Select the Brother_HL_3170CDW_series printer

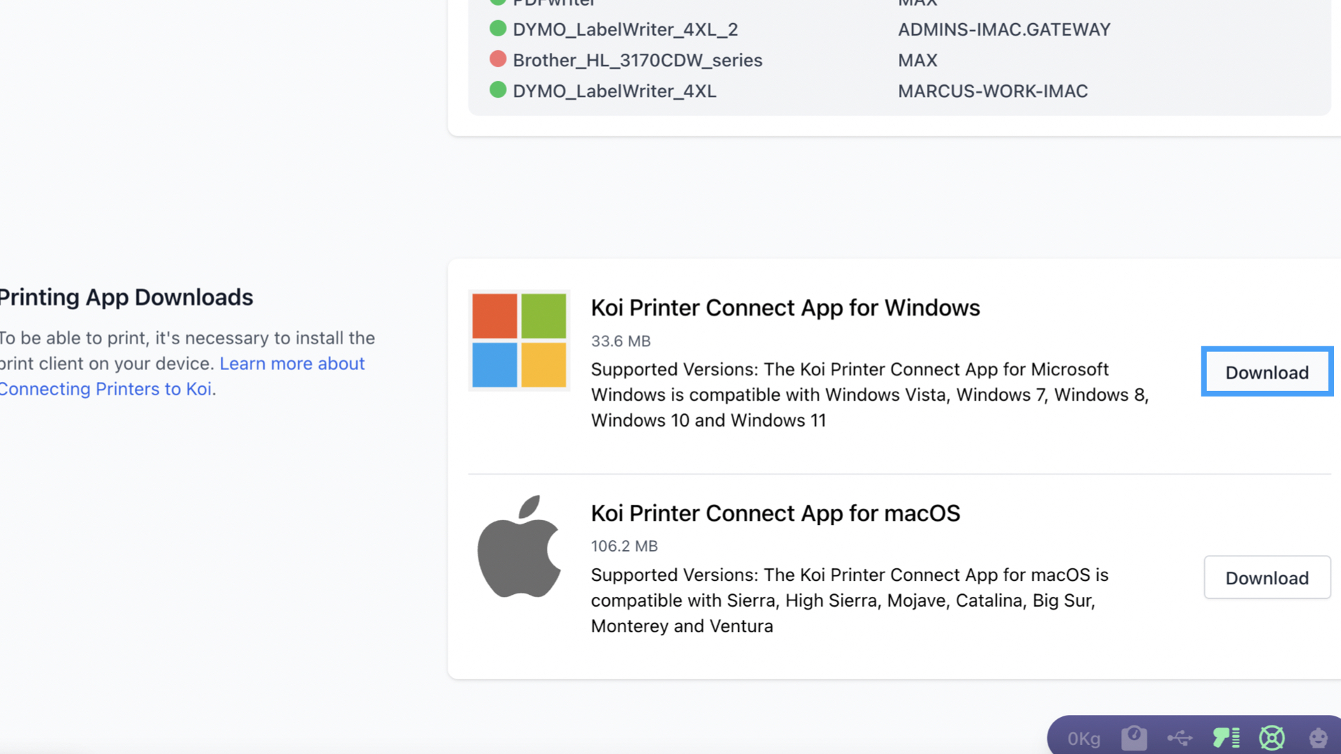point(637,60)
